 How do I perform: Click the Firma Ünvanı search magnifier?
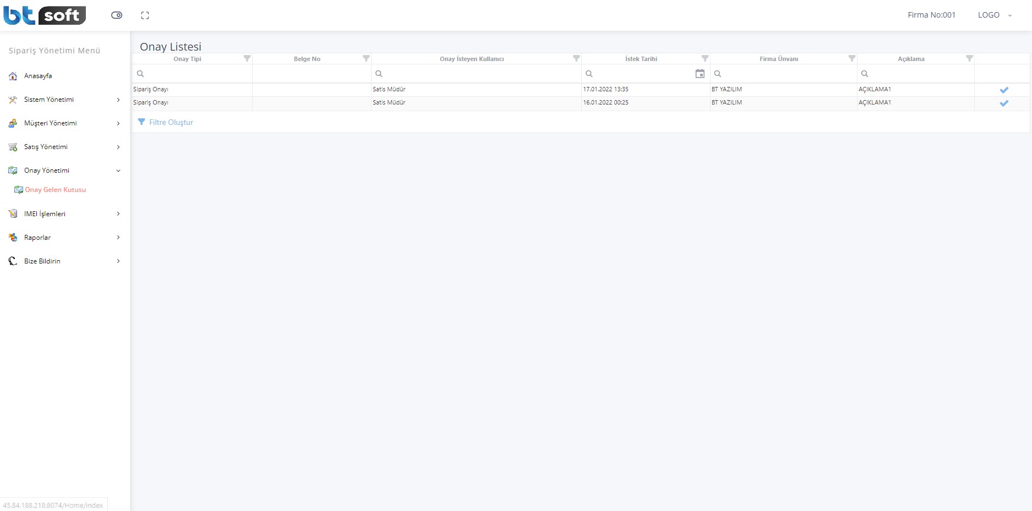pos(718,74)
